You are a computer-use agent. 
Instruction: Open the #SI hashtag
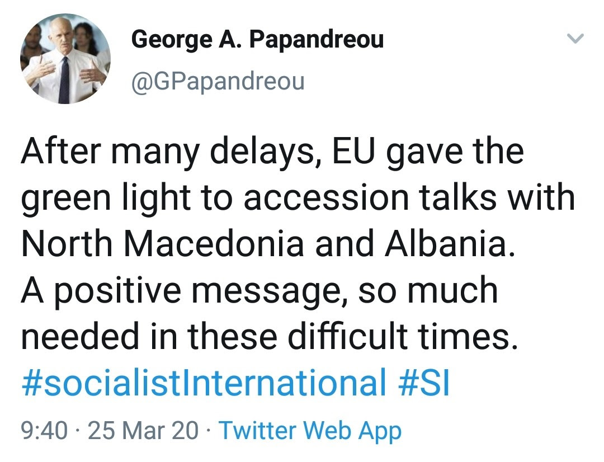pos(424,381)
